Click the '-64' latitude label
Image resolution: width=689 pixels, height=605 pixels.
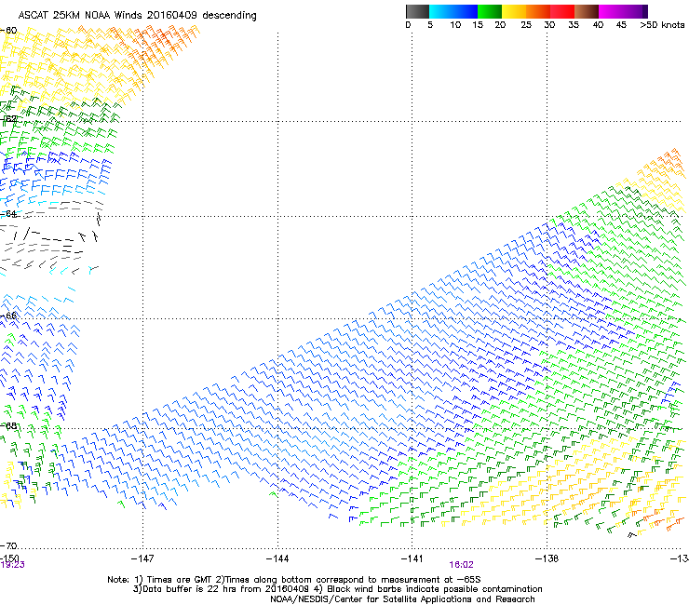click(x=8, y=214)
